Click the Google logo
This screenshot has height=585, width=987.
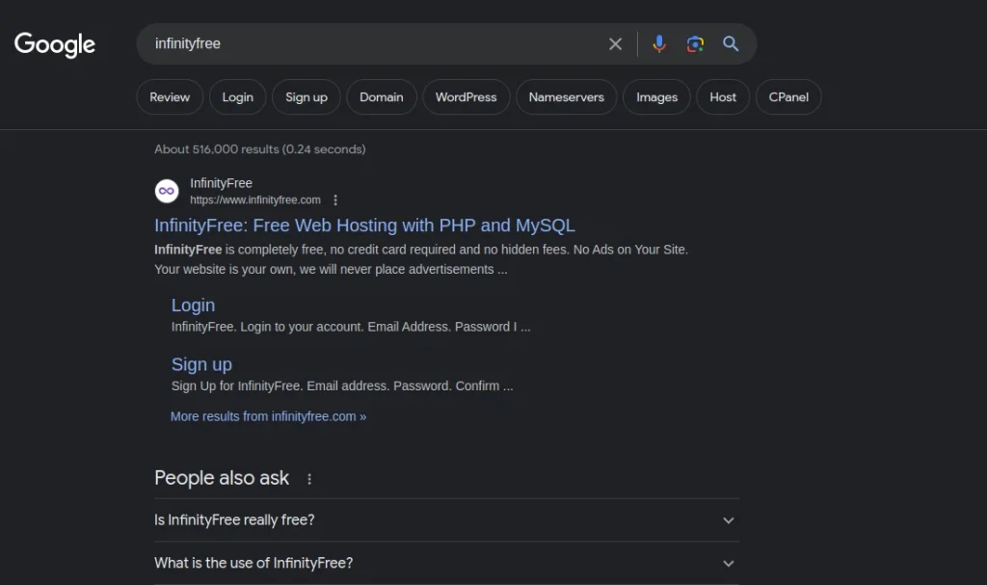click(55, 44)
